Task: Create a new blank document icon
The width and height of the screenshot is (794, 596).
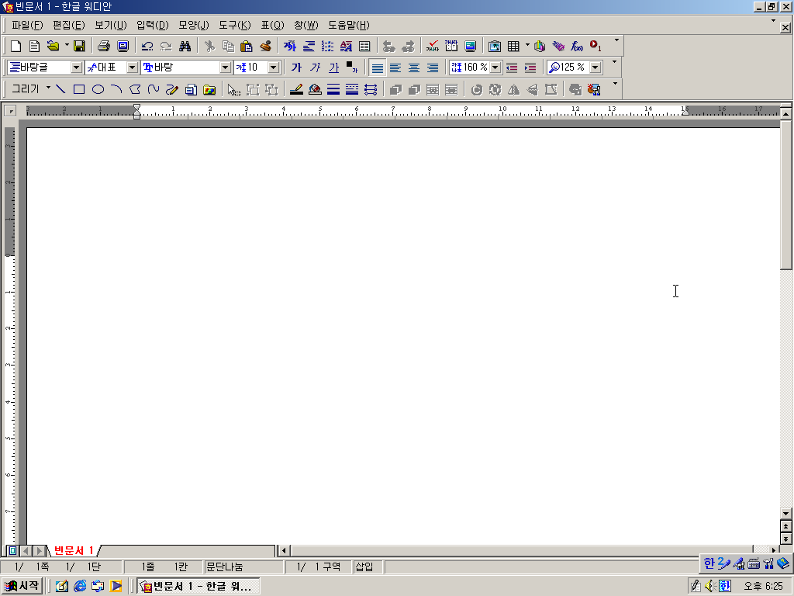Action: click(x=16, y=46)
